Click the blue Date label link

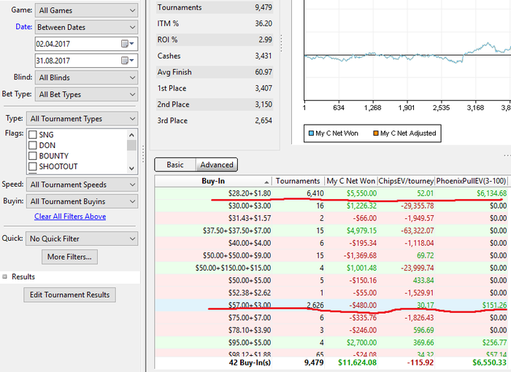coord(24,27)
